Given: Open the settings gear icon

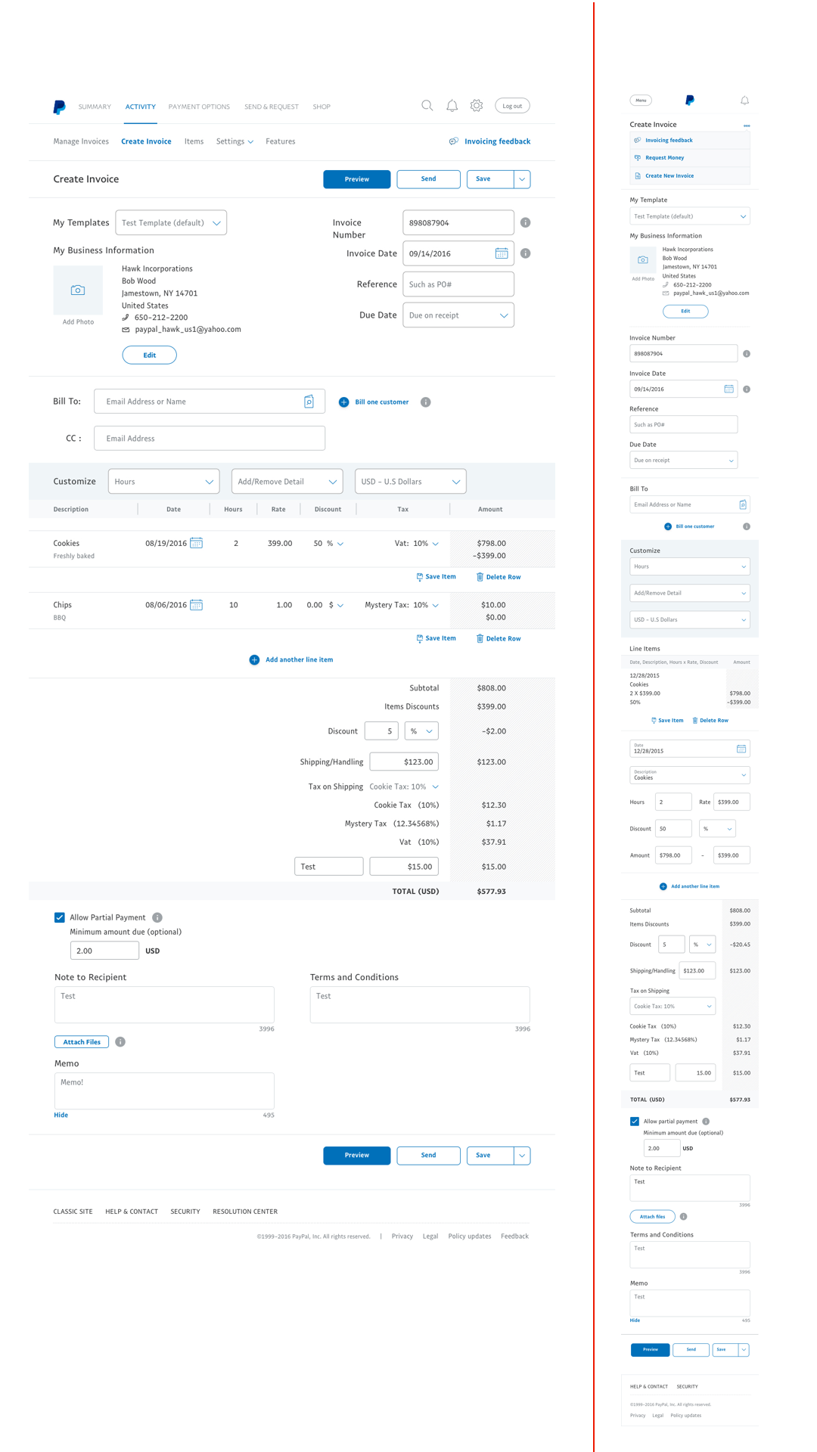Looking at the screenshot, I should tap(477, 106).
